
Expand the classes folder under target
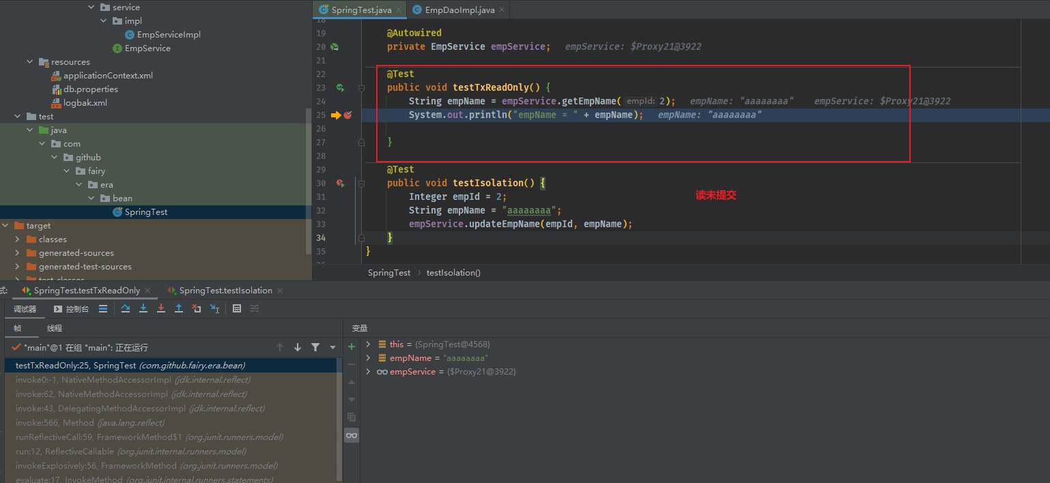pos(18,239)
